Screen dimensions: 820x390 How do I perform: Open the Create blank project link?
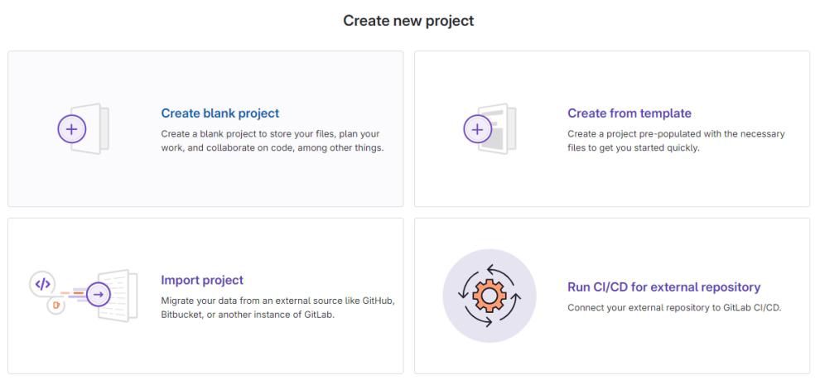[219, 113]
